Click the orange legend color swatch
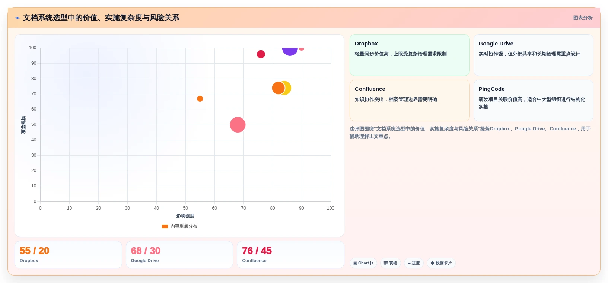This screenshot has width=608, height=283. (x=165, y=226)
